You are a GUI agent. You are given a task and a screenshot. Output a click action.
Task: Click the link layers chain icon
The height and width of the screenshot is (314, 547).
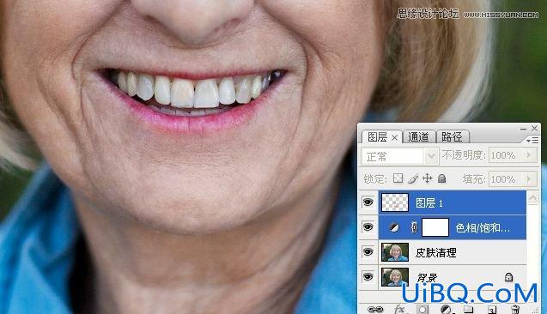pyautogui.click(x=375, y=310)
